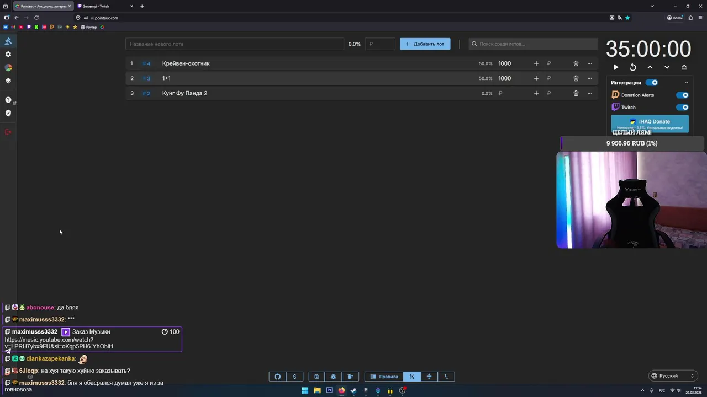The image size is (707, 397).
Task: Click the double up chevron timer button
Action: (684, 67)
